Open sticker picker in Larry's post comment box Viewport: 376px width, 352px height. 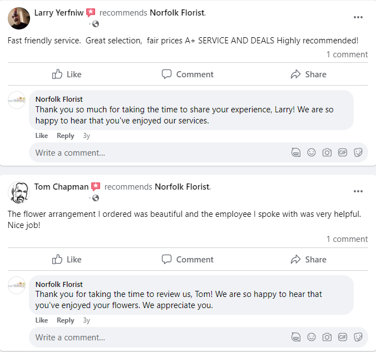point(358,152)
